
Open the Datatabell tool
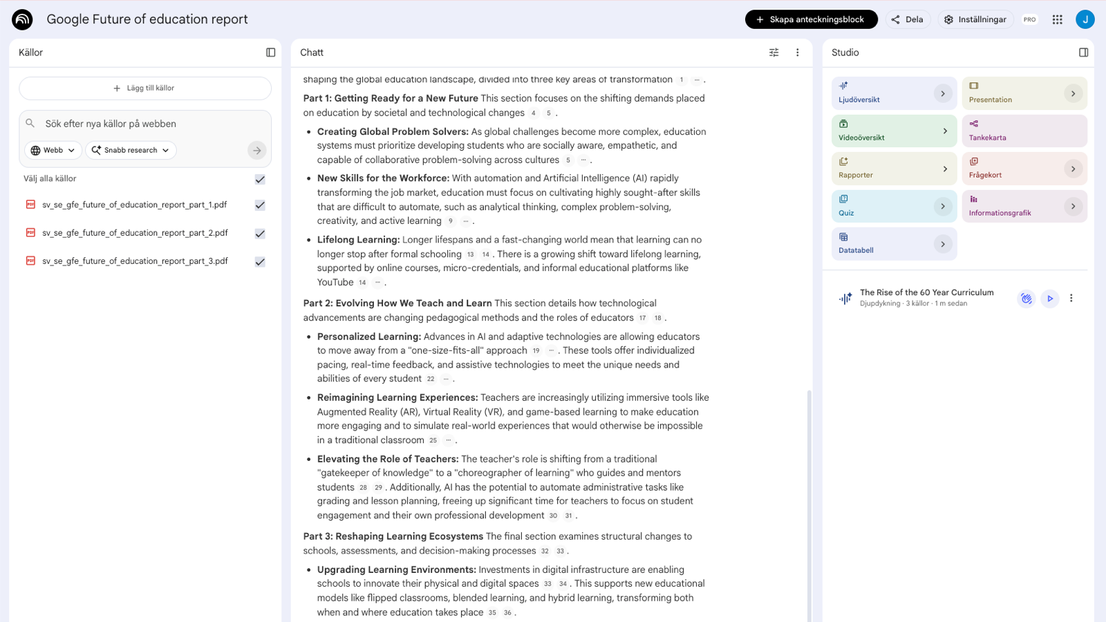pos(894,243)
